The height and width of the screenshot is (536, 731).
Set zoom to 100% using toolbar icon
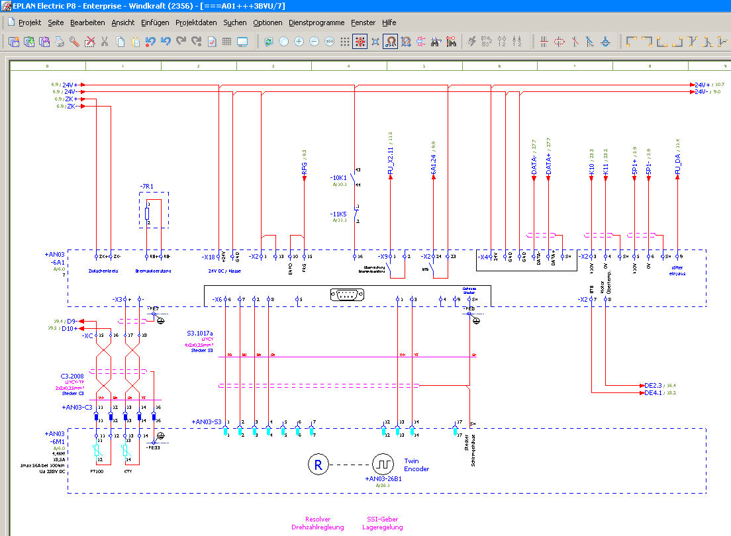pos(329,42)
